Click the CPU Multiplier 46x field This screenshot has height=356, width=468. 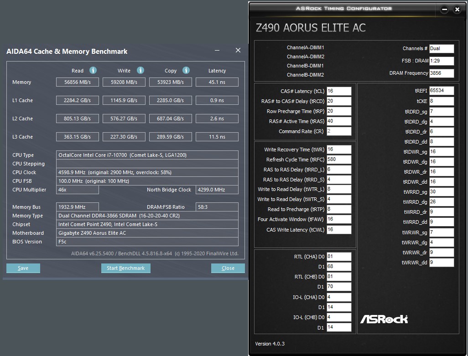pos(77,190)
